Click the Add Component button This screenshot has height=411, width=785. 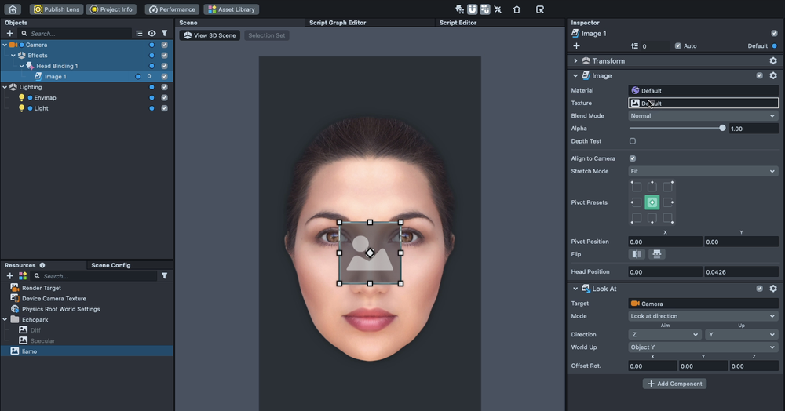(x=675, y=384)
